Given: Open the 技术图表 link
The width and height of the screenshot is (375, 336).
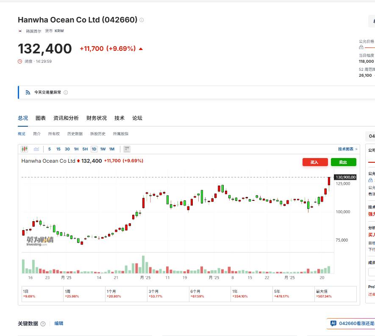Looking at the screenshot, I should pos(347,149).
